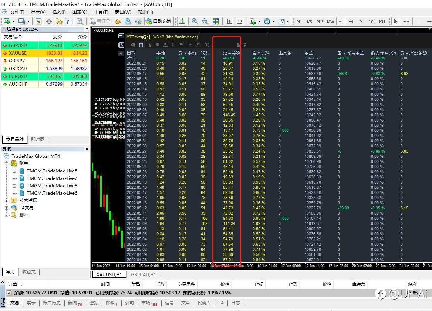Toggle the auto scroll chart icon
432x311 pixels.
pos(229,21)
